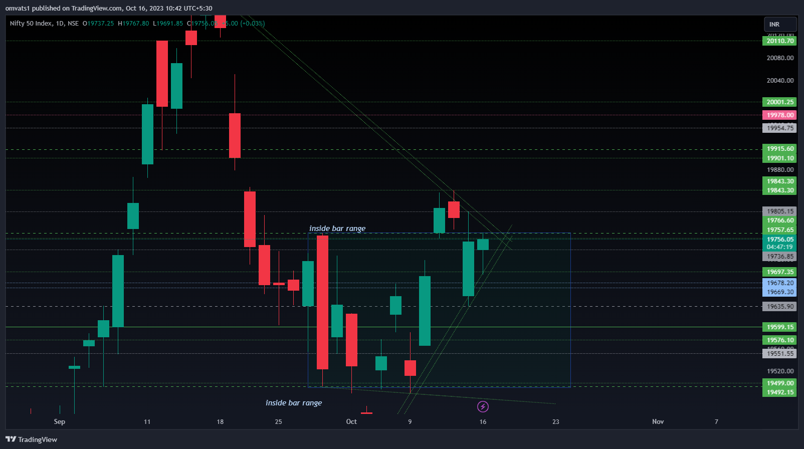This screenshot has height=449, width=804.
Task: Click the grey 19954.75 price label
Action: click(x=779, y=128)
